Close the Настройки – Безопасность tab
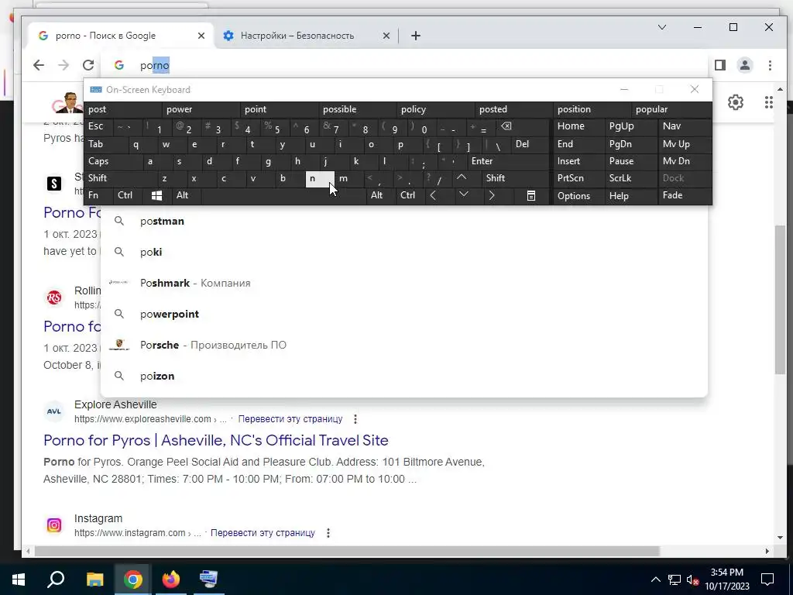The image size is (793, 595). pos(386,36)
